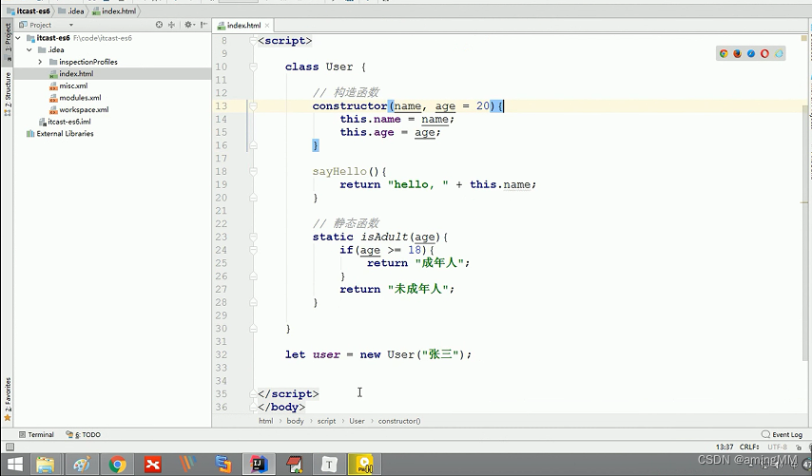The width and height of the screenshot is (812, 476).
Task: Fold class User at line 10
Action: click(x=253, y=67)
